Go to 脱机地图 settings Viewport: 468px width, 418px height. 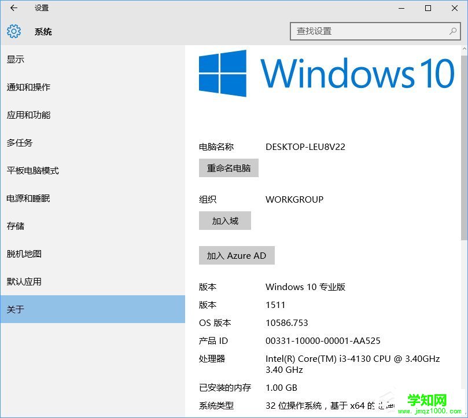click(93, 254)
